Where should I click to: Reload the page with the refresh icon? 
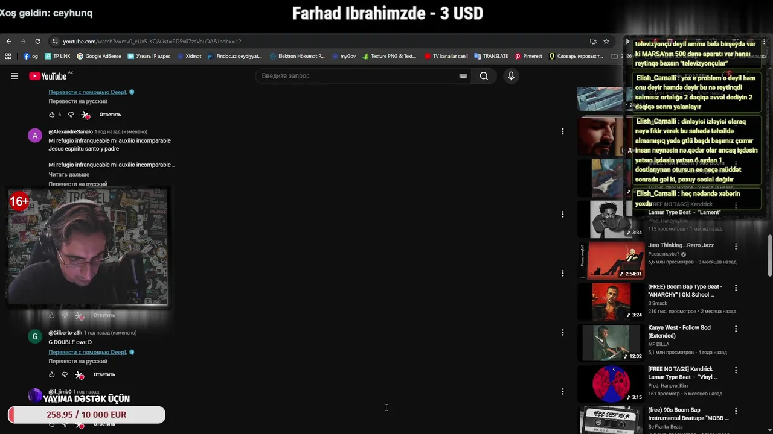coord(37,42)
